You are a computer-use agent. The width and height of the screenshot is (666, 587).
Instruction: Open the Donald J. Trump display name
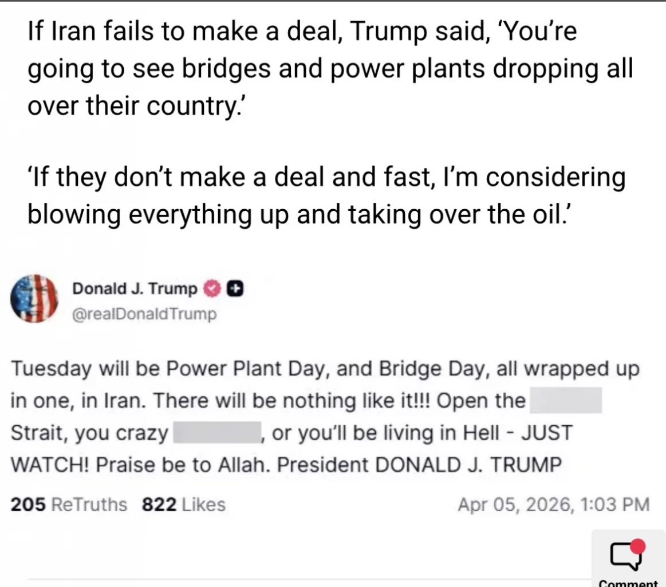pos(135,289)
